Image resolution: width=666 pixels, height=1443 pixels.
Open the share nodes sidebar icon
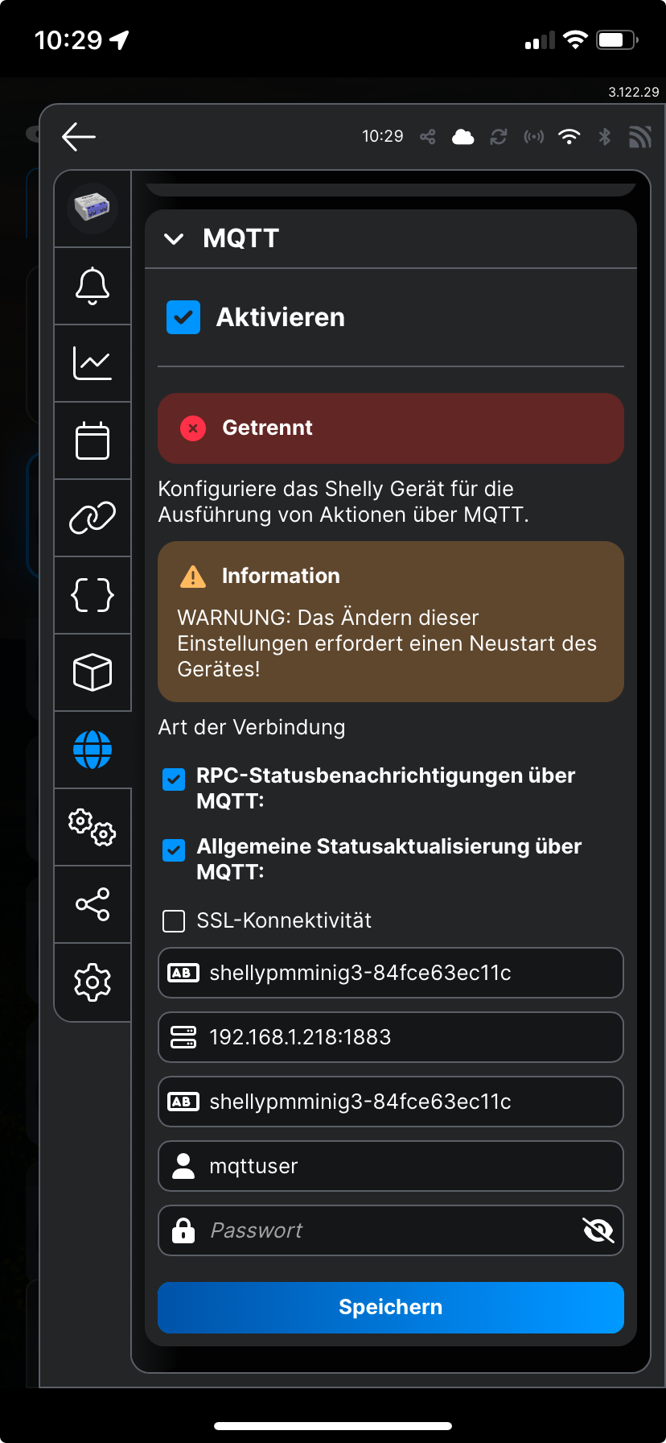(x=92, y=904)
